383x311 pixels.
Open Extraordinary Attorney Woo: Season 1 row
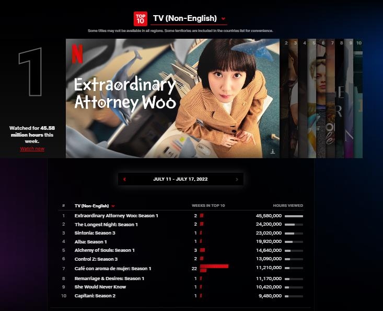[116, 216]
